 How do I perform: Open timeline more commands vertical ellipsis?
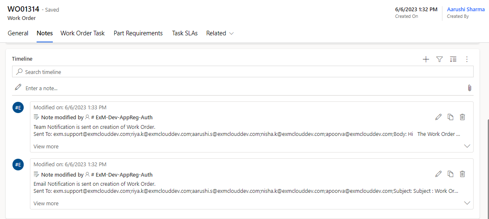[x=467, y=59]
